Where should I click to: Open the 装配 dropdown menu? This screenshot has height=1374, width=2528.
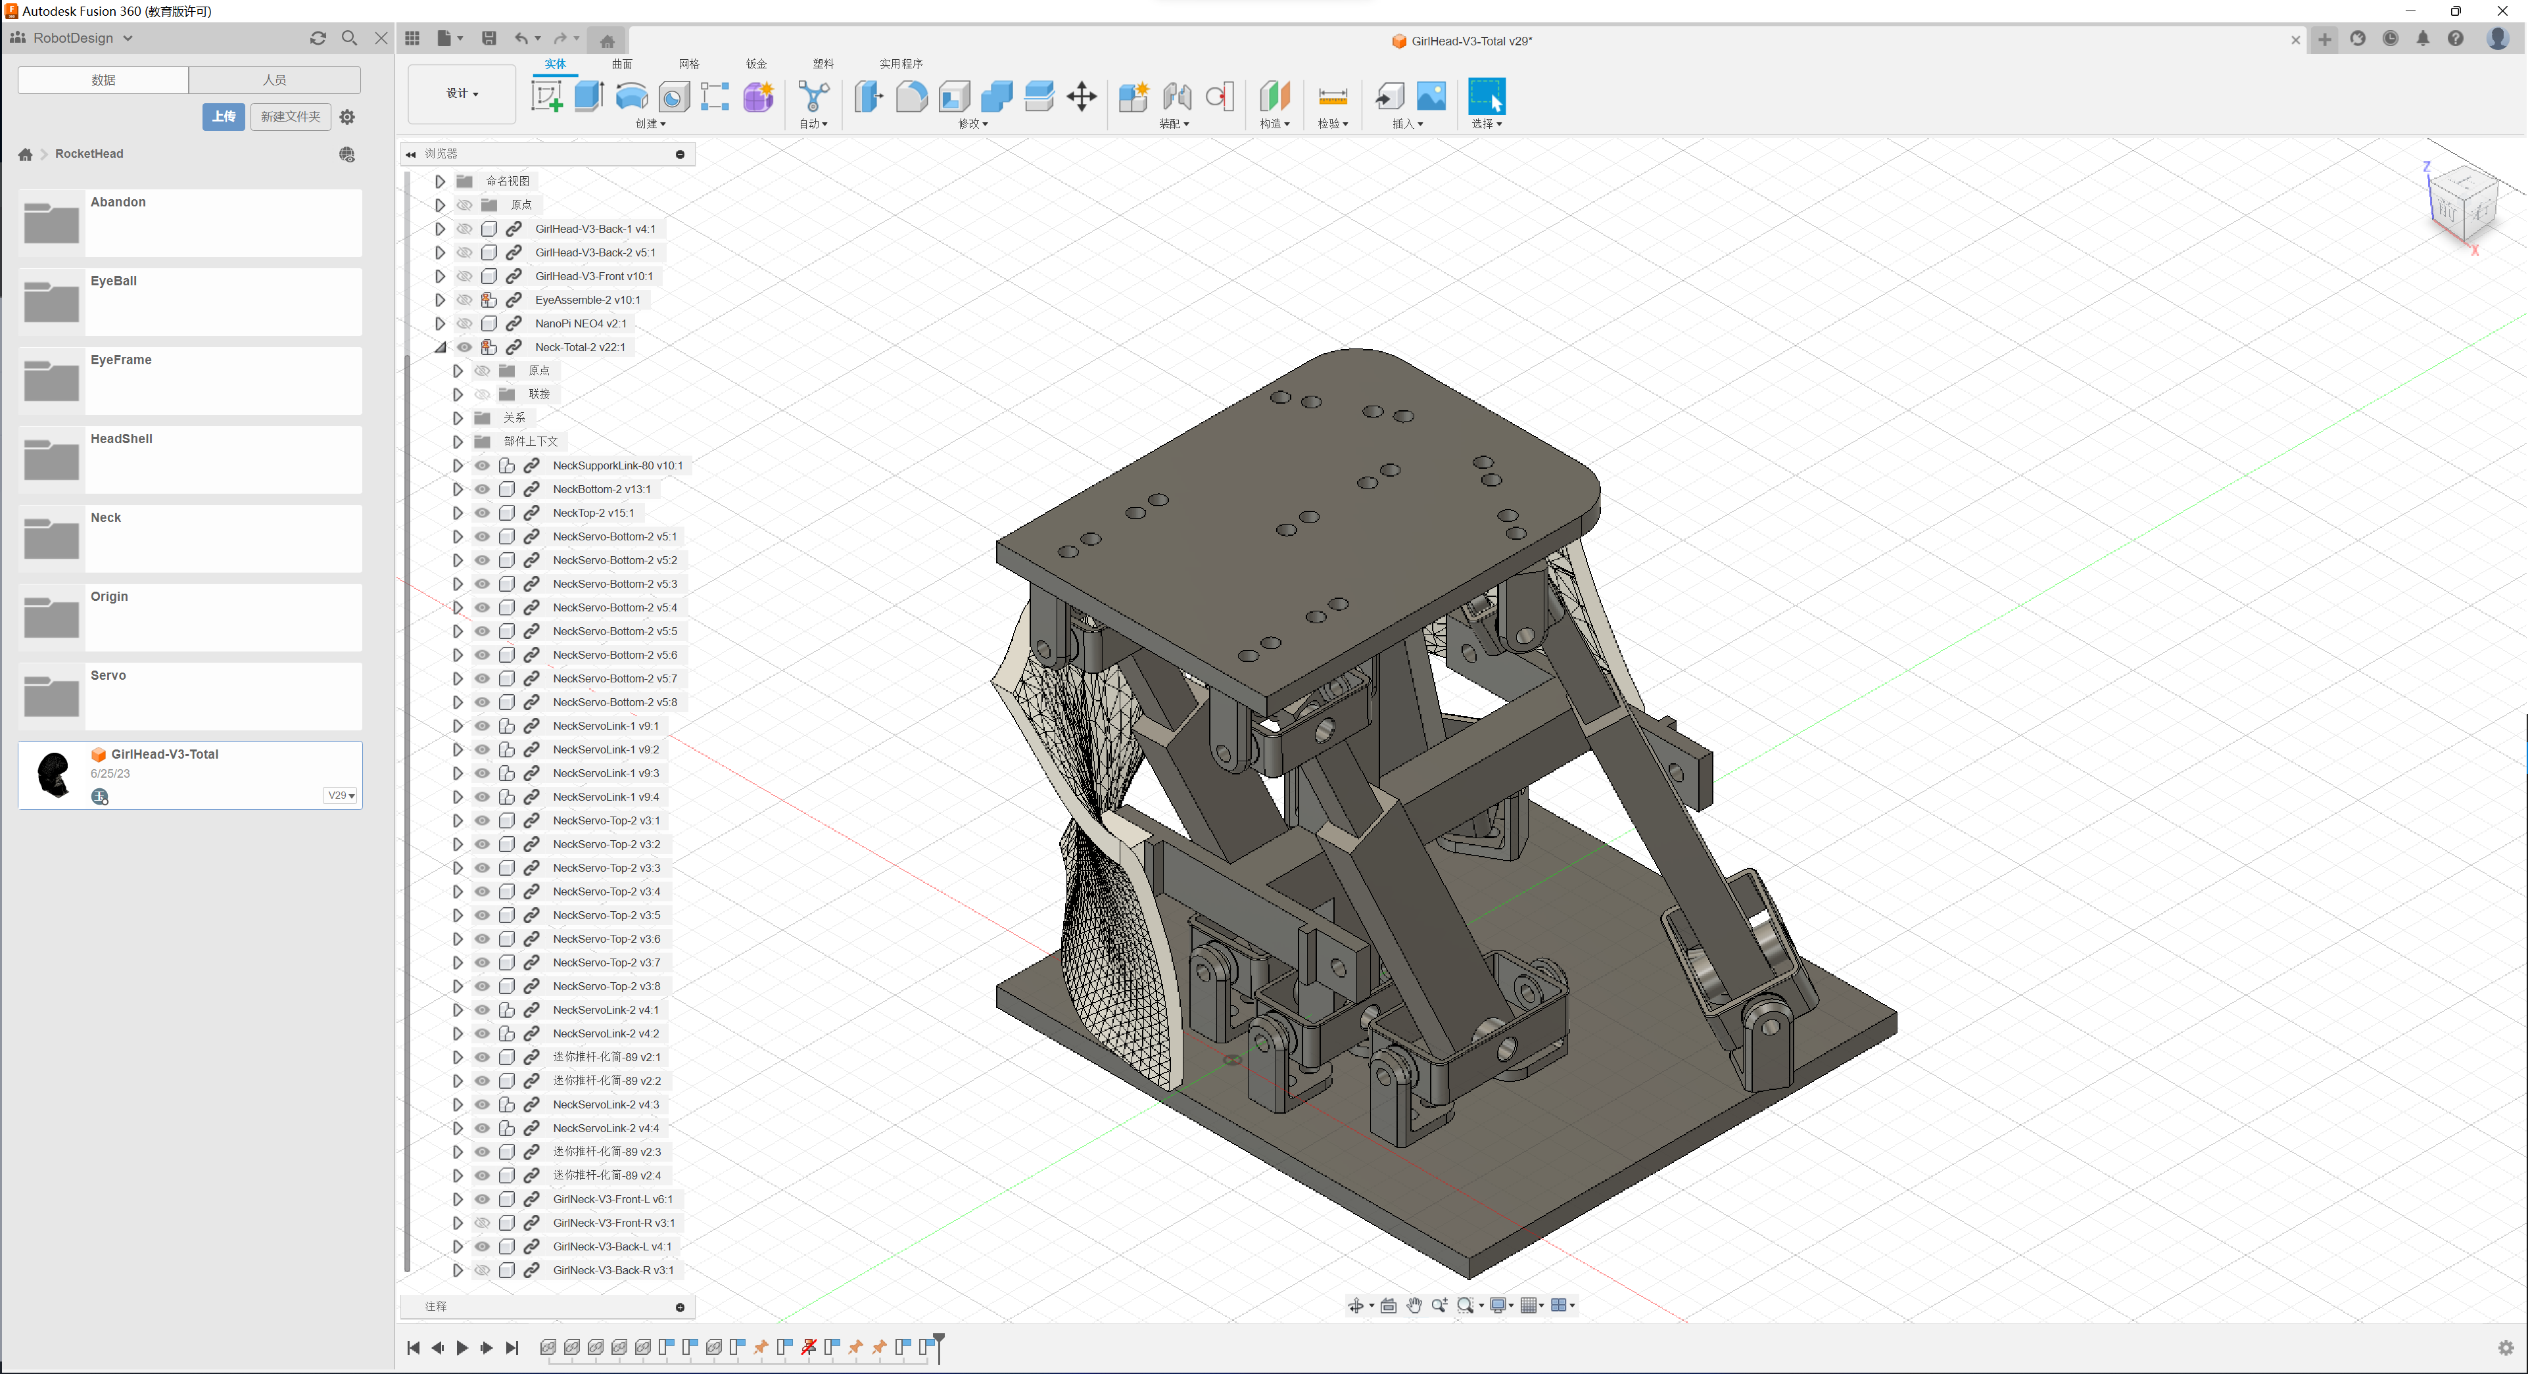1174,124
